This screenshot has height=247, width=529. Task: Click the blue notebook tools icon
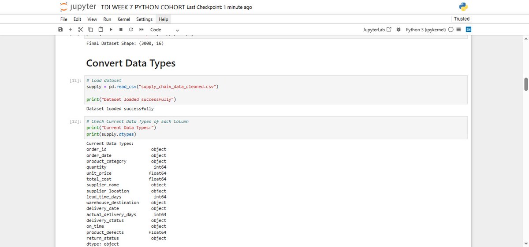(469, 29)
